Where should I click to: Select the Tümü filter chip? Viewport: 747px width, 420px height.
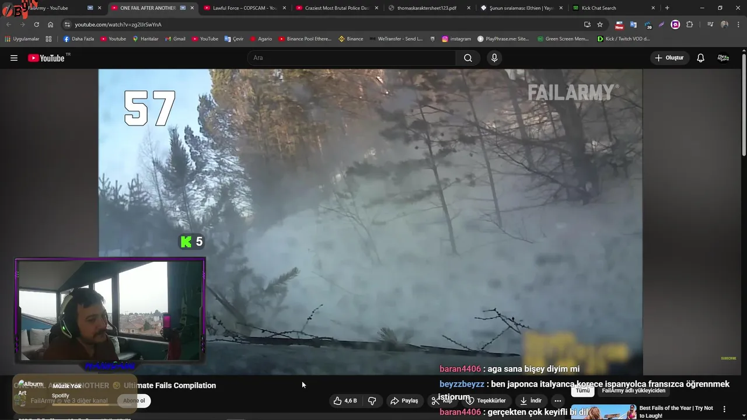tap(583, 390)
